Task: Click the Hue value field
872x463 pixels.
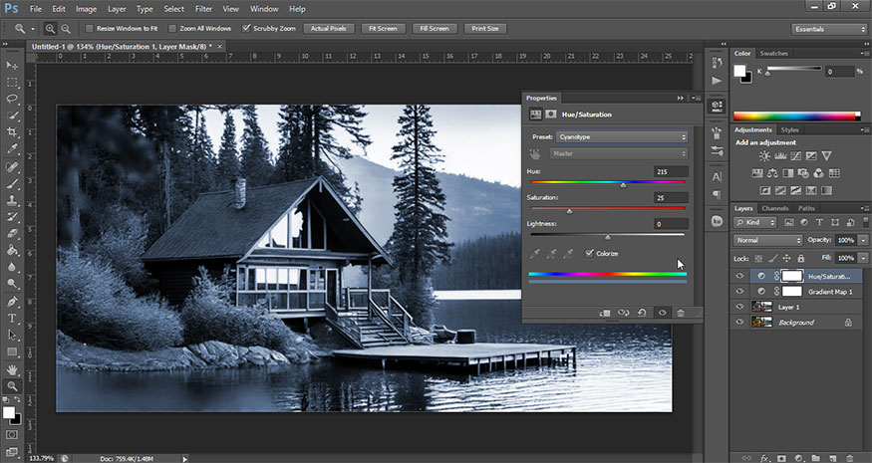Action: pos(670,172)
